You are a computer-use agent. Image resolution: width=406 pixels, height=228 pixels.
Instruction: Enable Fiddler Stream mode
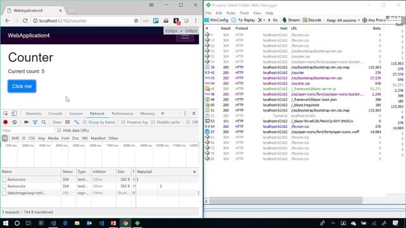(x=291, y=20)
